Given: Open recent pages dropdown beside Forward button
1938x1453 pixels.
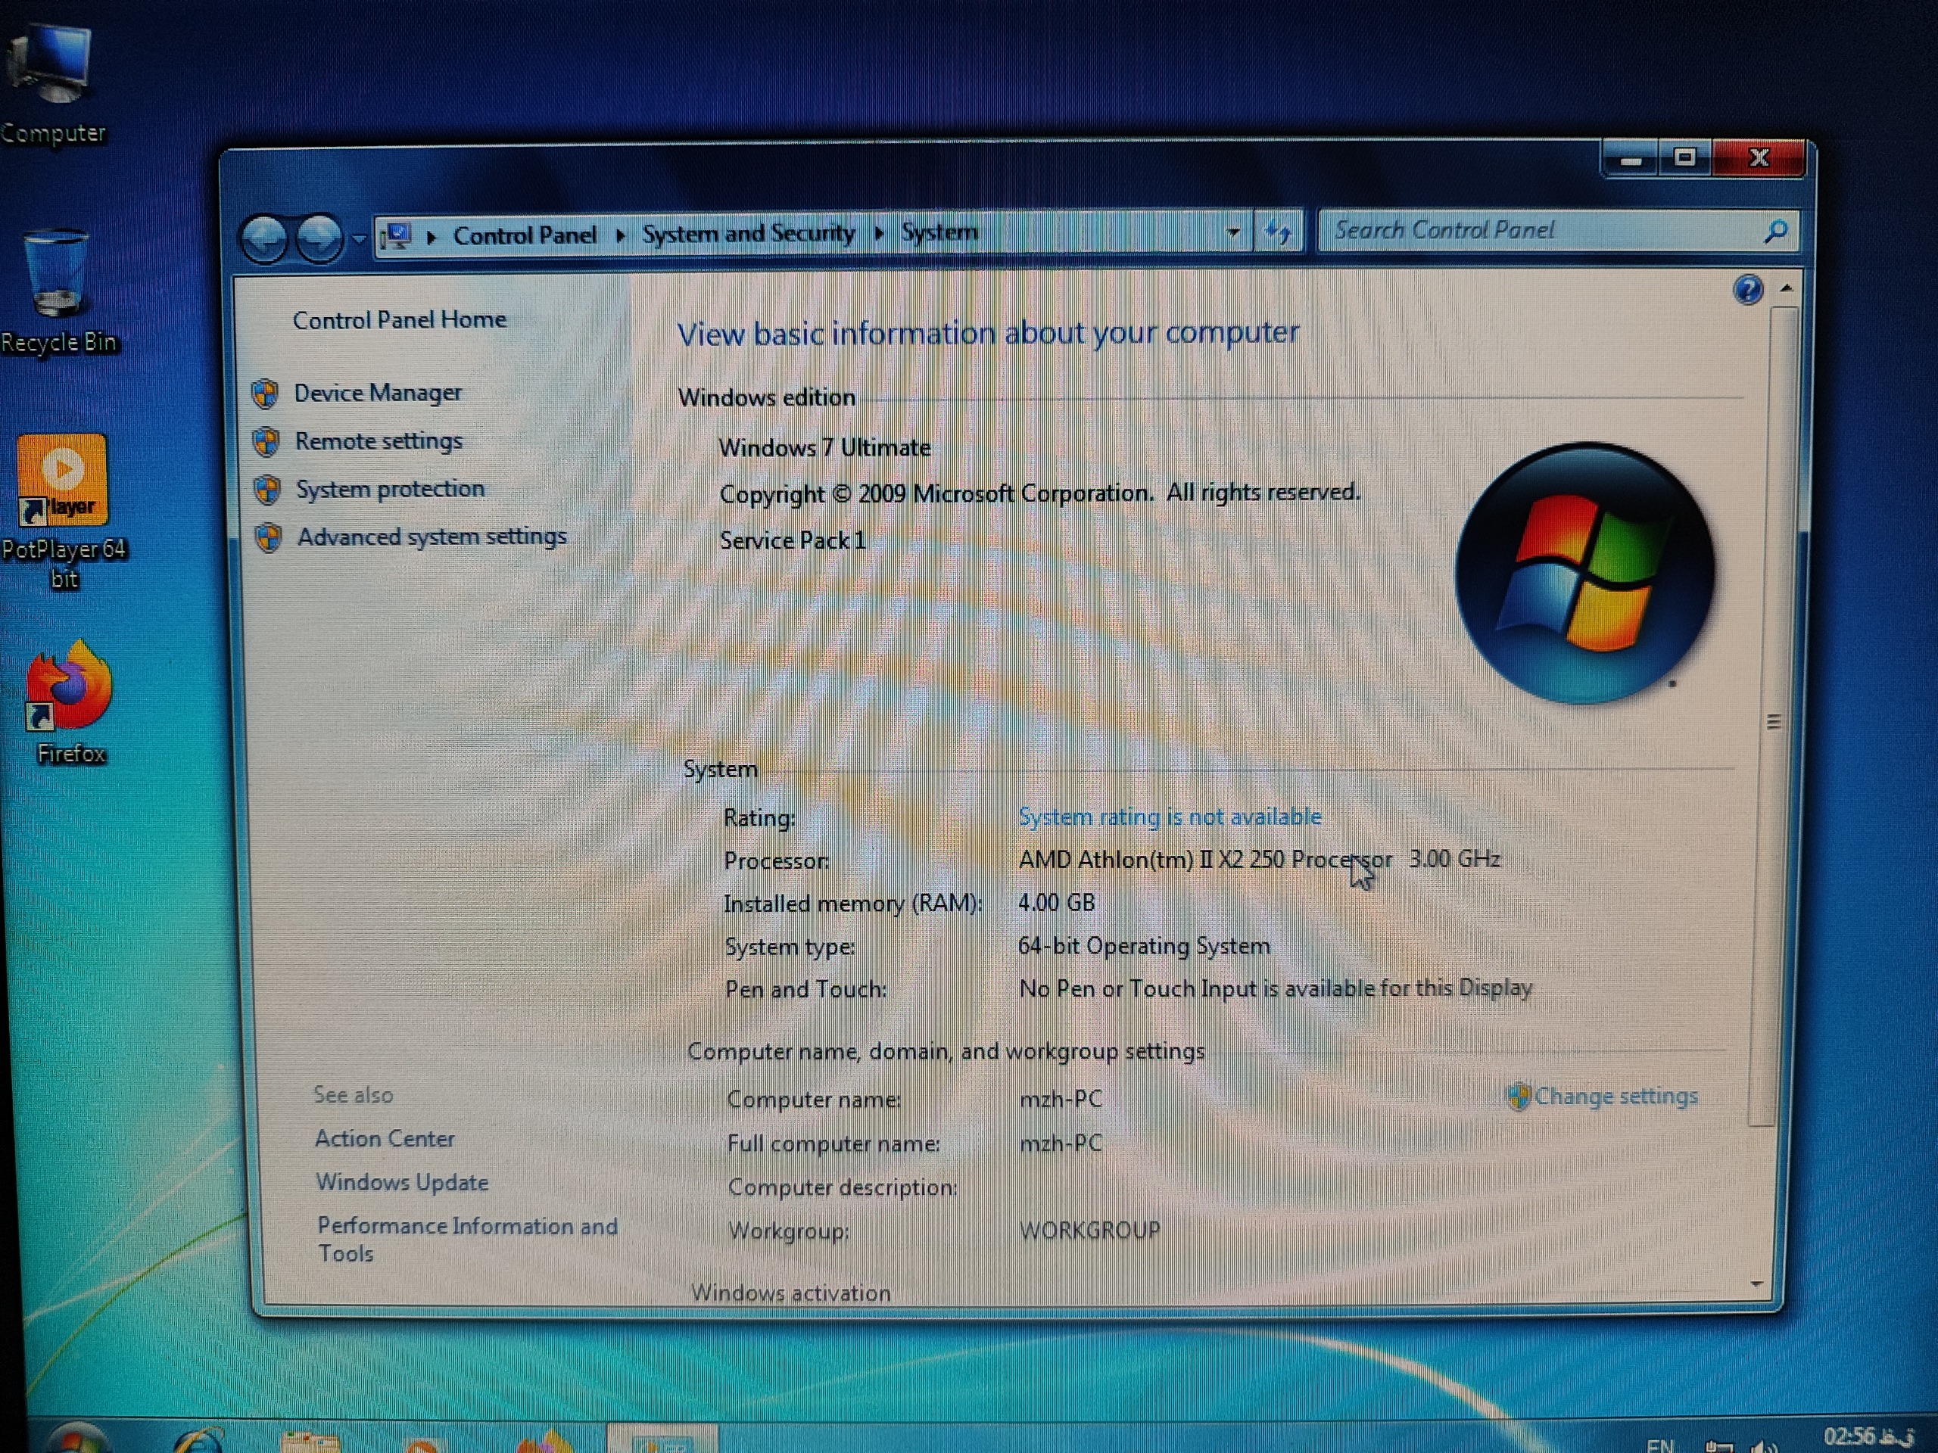Looking at the screenshot, I should (360, 238).
